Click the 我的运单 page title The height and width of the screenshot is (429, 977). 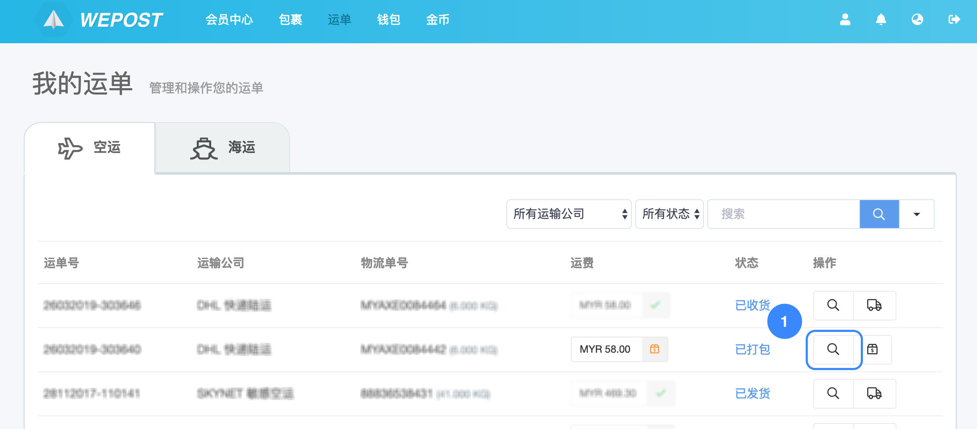click(83, 83)
